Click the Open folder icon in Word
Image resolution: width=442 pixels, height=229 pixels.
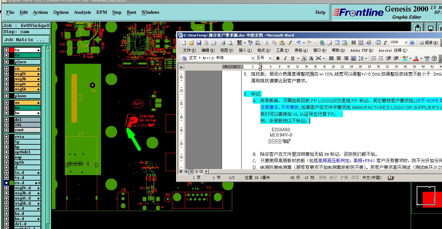coord(191,42)
